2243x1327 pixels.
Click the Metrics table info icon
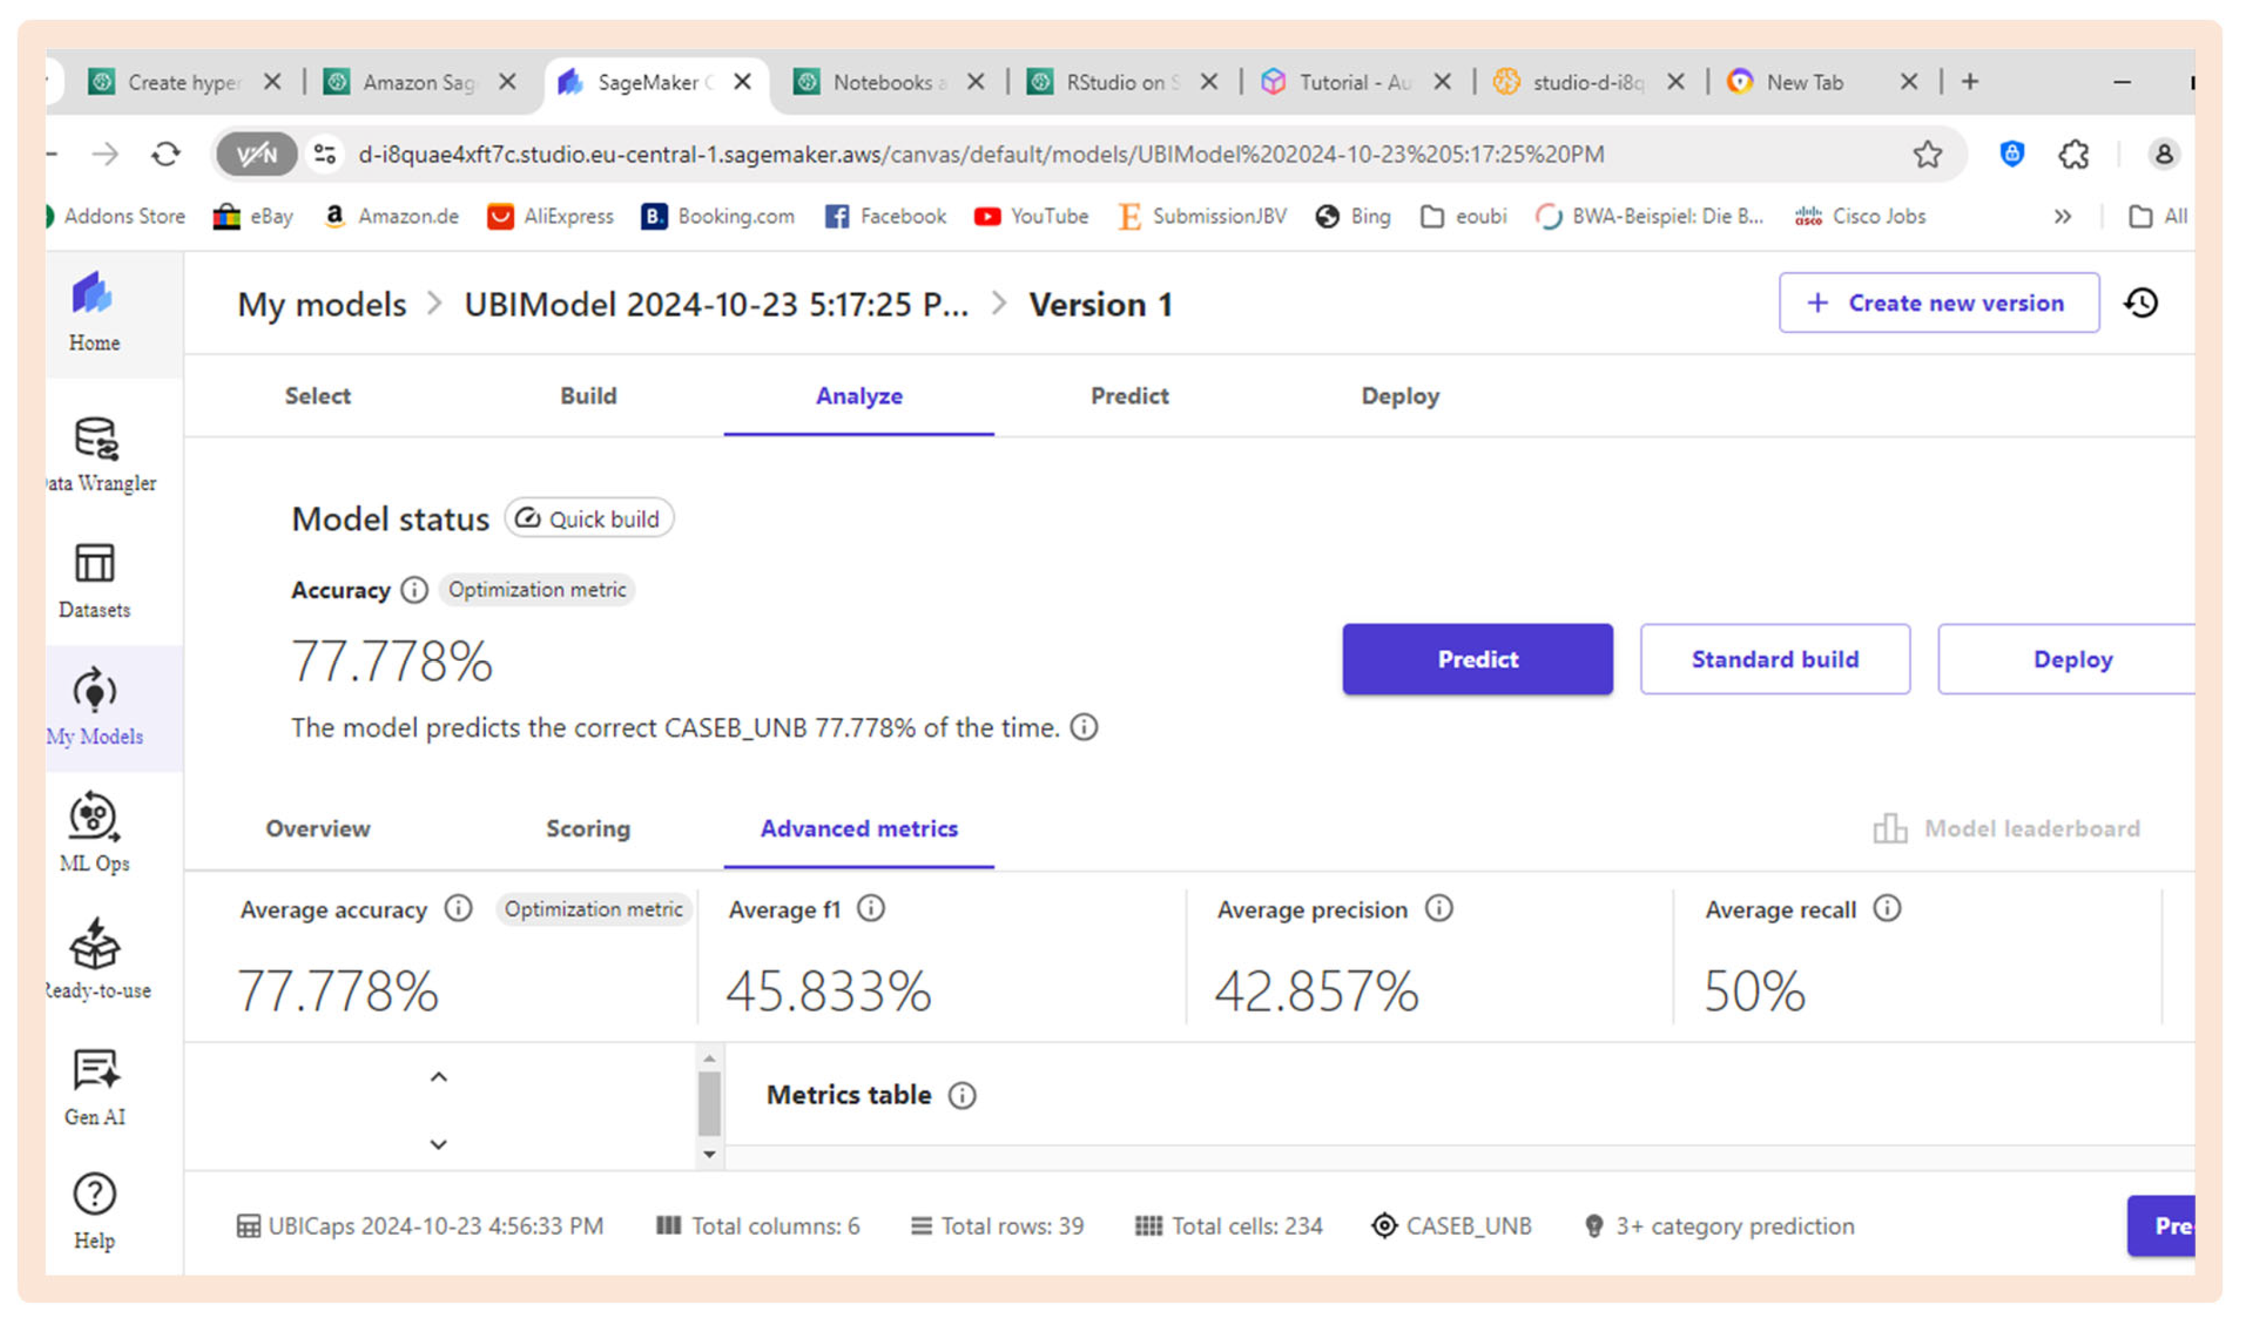pos(963,1096)
